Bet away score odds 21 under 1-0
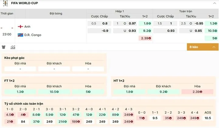 tap(10, 122)
